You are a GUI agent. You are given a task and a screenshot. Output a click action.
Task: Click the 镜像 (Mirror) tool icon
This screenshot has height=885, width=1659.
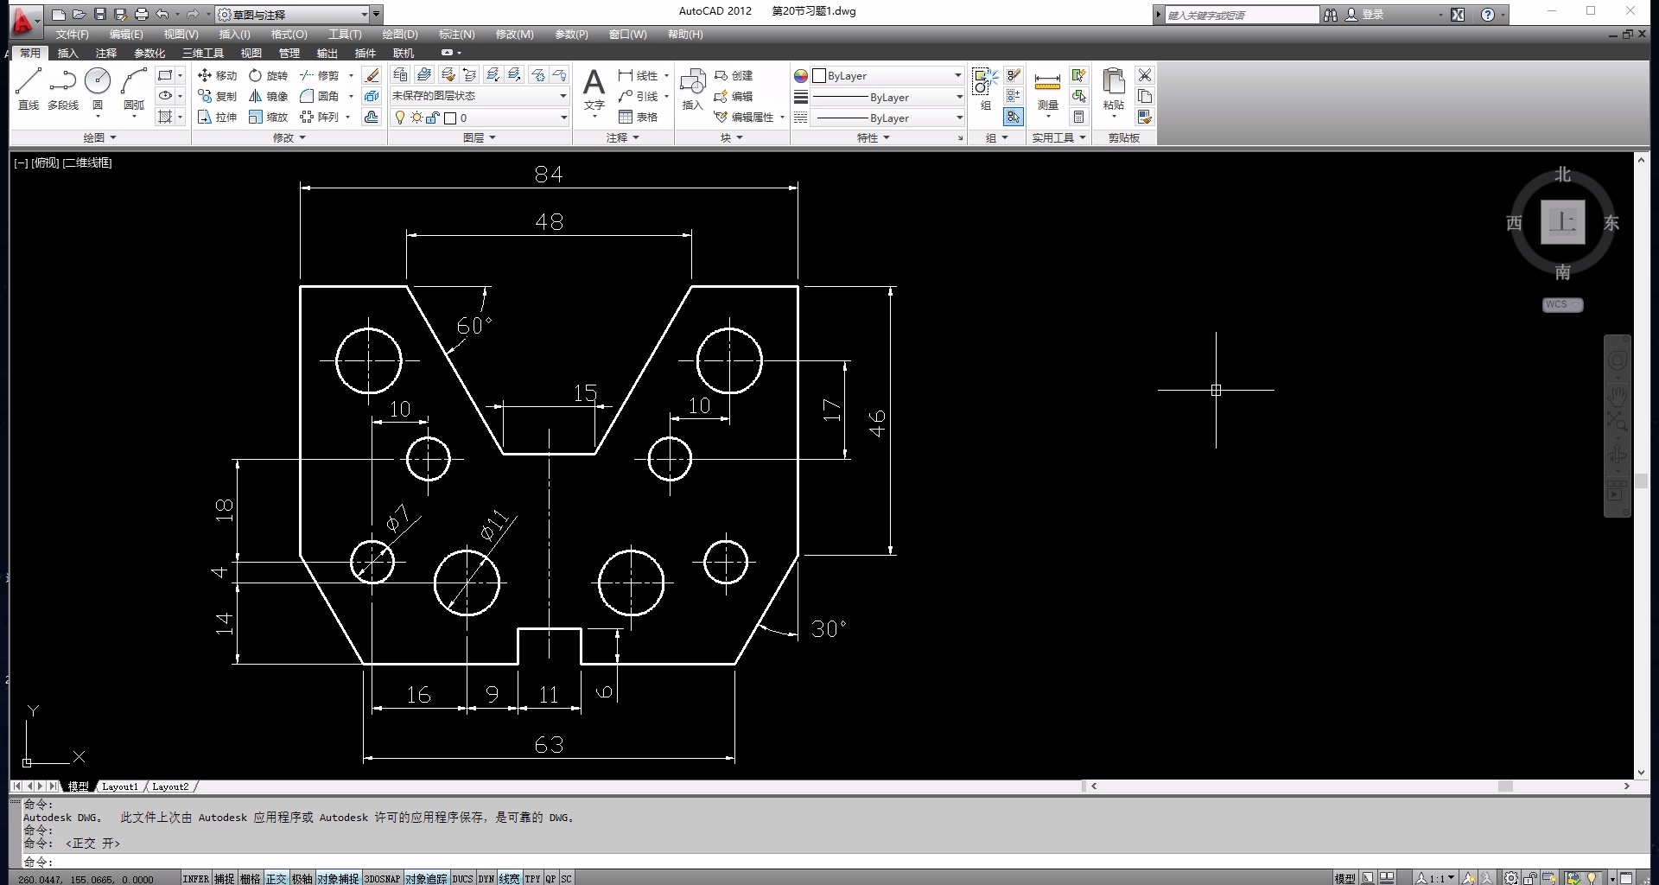[256, 96]
